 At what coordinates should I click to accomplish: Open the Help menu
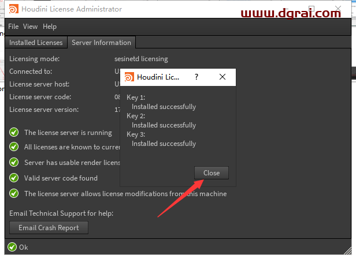click(x=50, y=27)
